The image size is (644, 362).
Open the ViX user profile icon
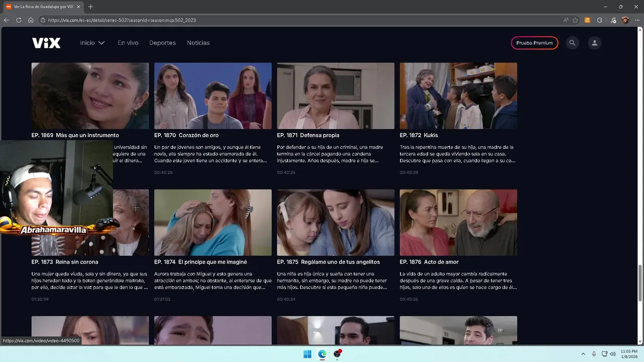point(594,43)
